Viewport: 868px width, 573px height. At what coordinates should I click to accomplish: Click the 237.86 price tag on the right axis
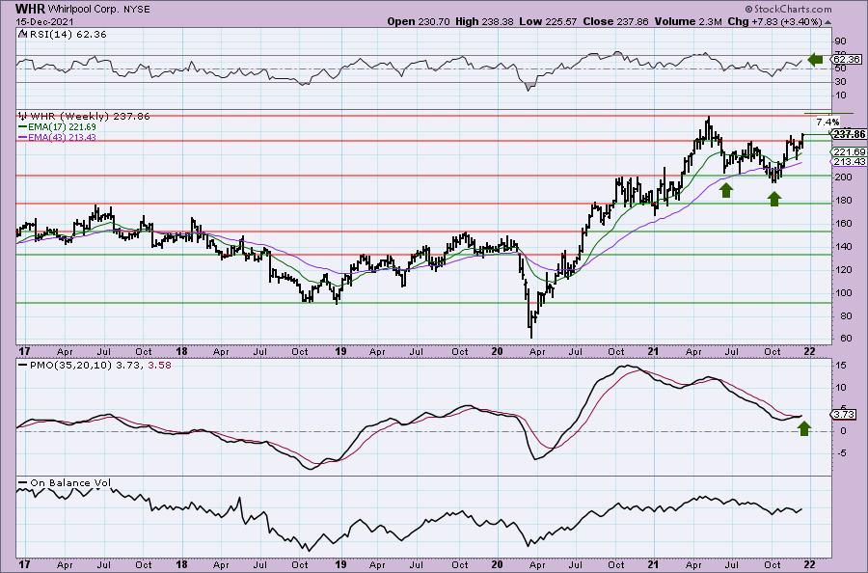pyautogui.click(x=849, y=134)
